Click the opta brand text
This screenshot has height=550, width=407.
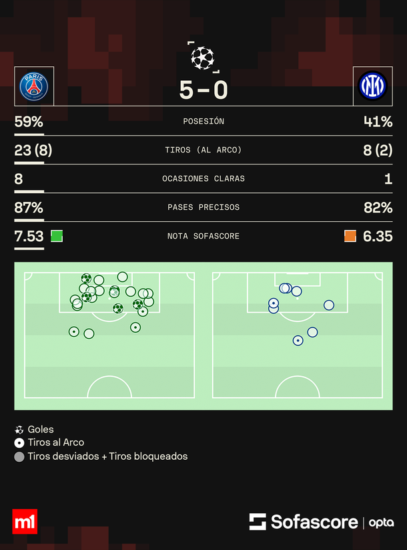click(x=382, y=523)
